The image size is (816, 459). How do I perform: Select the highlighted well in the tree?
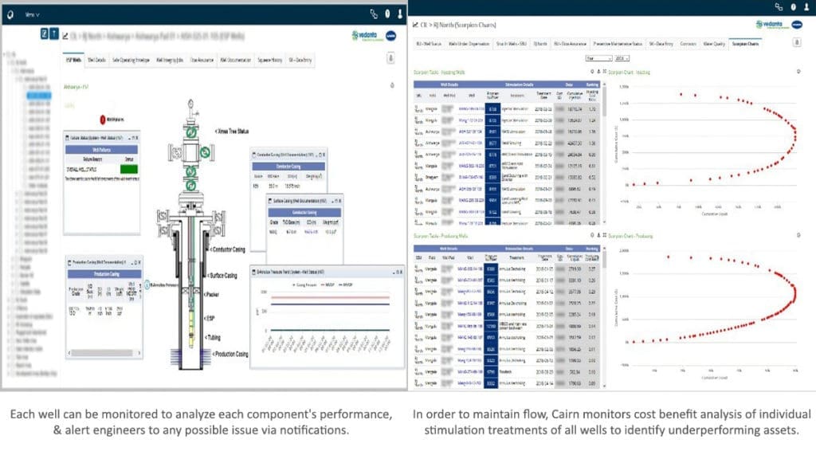[x=40, y=95]
